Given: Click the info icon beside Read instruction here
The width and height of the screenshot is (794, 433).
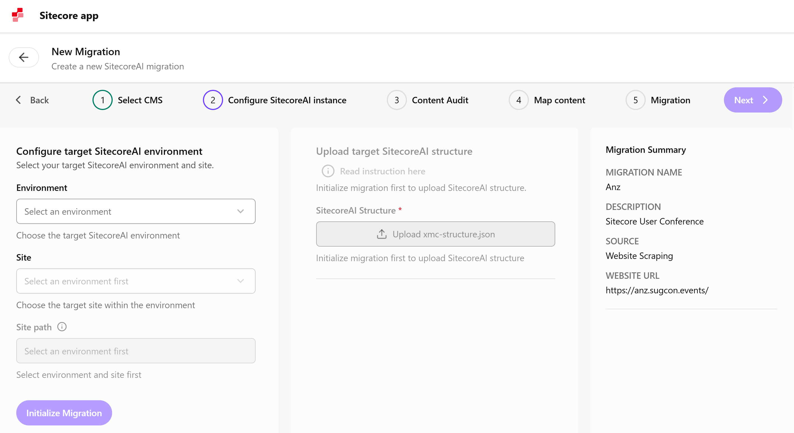Looking at the screenshot, I should 328,171.
